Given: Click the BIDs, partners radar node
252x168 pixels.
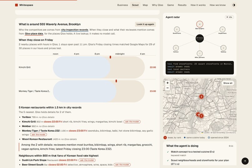Looking at the screenshot, I should point(199,53).
